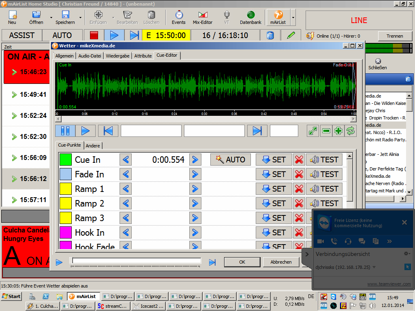Image resolution: width=415 pixels, height=311 pixels.
Task: Delete the Hook In point with red X
Action: pos(299,232)
